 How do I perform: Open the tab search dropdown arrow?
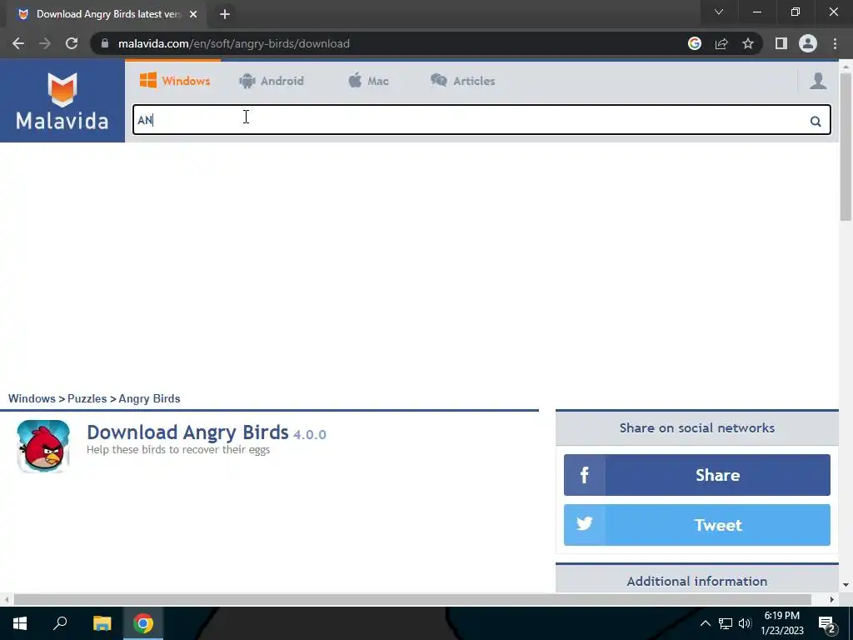(719, 12)
